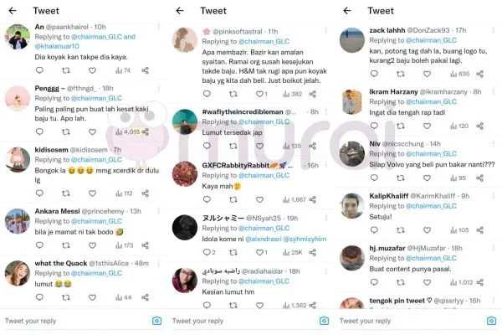Image resolution: width=502 pixels, height=335 pixels.
Task: Like the reply by An @paankhairol
Action: [92, 70]
